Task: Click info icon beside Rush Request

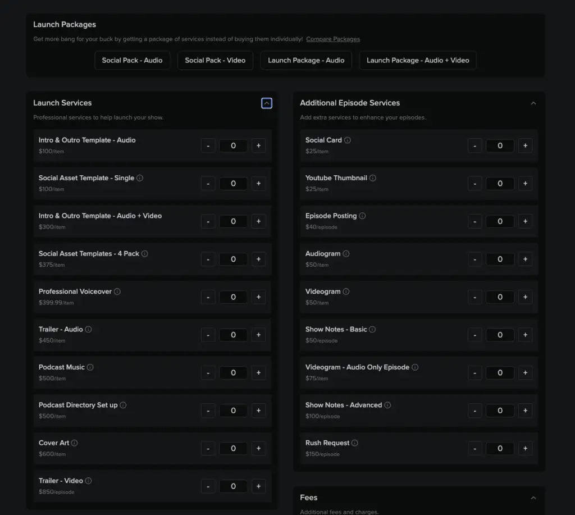Action: (355, 443)
